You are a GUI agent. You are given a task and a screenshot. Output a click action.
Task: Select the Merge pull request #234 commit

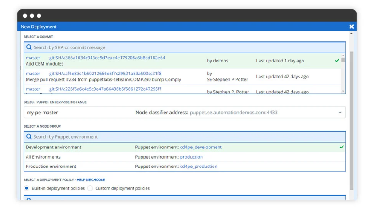point(103,80)
